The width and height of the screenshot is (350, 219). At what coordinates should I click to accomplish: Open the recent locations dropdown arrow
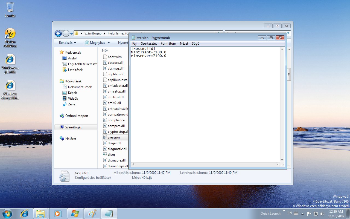click(x=71, y=33)
